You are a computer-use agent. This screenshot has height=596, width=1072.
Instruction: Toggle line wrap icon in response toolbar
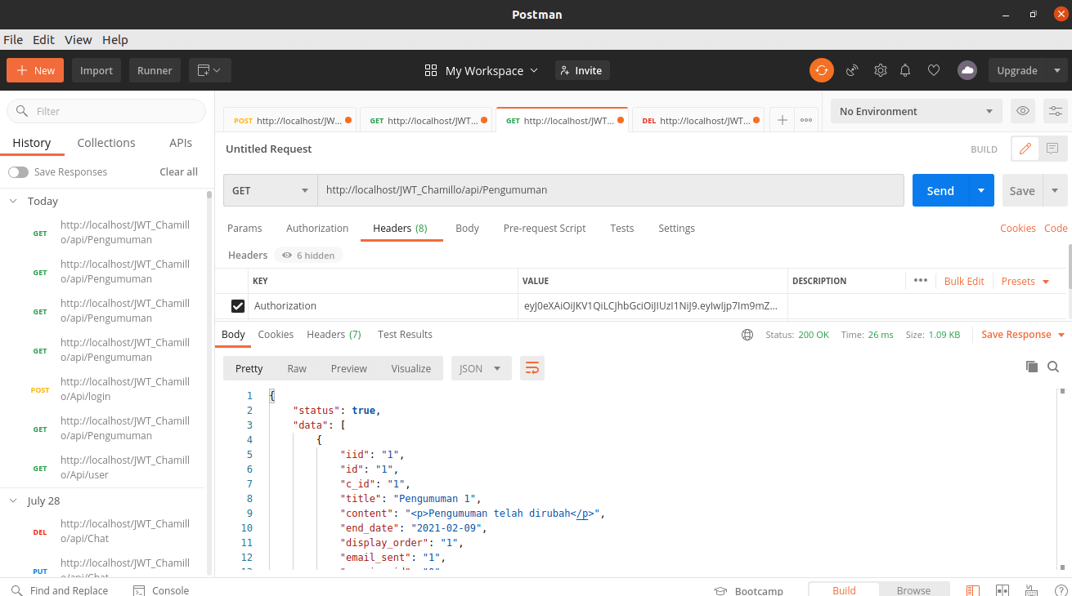532,368
